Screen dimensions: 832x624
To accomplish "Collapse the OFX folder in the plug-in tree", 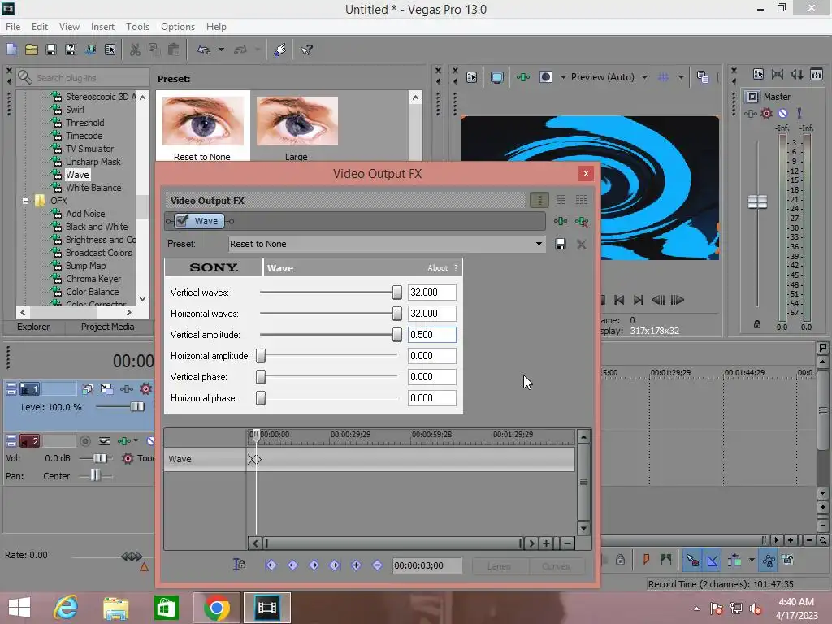I will [x=25, y=201].
